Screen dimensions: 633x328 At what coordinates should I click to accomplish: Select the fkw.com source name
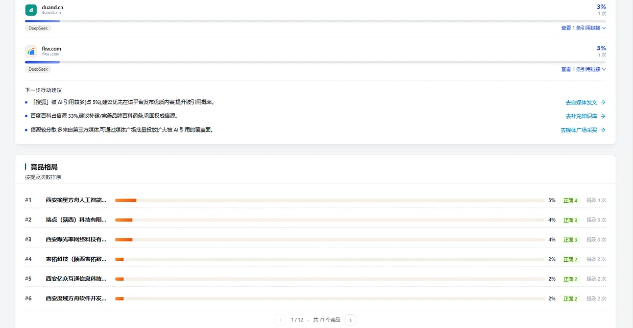pyautogui.click(x=52, y=48)
